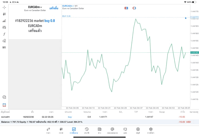
Task: Change the M1 timeframe selector
Action: tap(4, 48)
